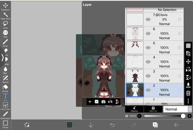The image size is (193, 130).
Task: Select the Eraser tool
Action: tap(6, 52)
